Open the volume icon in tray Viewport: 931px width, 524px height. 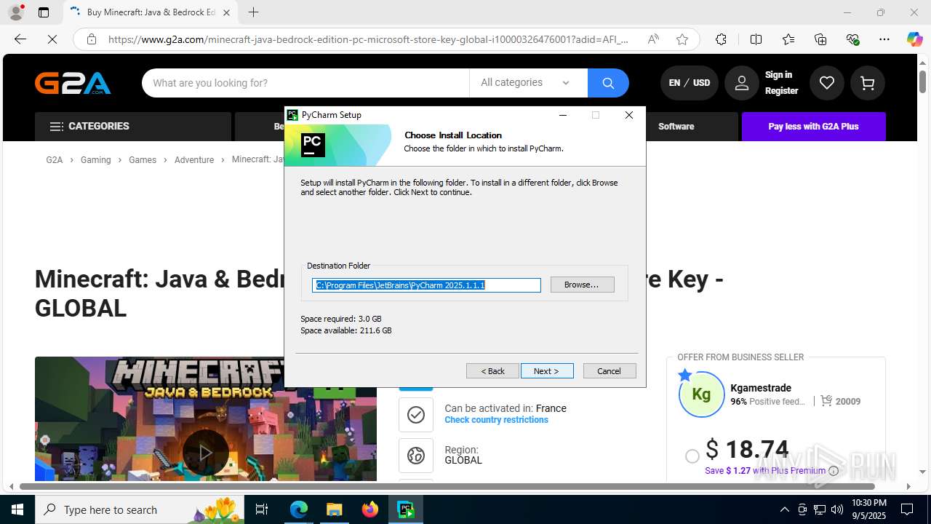(x=836, y=509)
